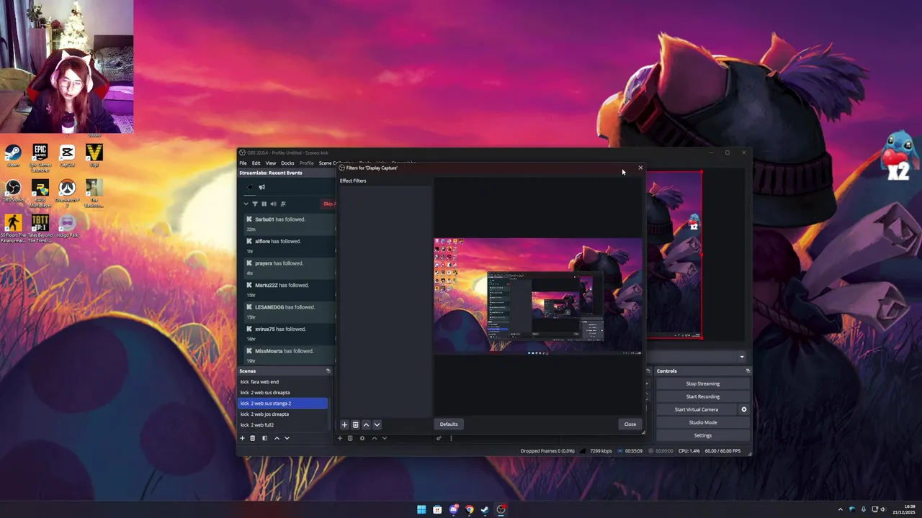Open Overwatch desktop shortcut
The width and height of the screenshot is (922, 518).
click(x=67, y=193)
